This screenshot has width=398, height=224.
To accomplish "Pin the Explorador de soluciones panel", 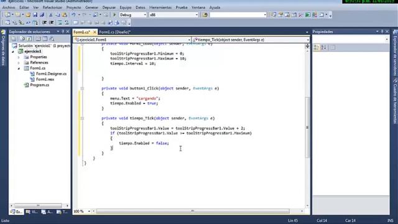I will 63,32.
